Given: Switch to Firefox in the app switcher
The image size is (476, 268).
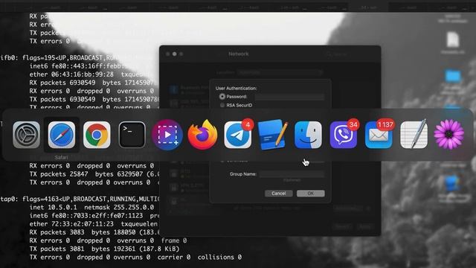Looking at the screenshot, I should (202, 135).
